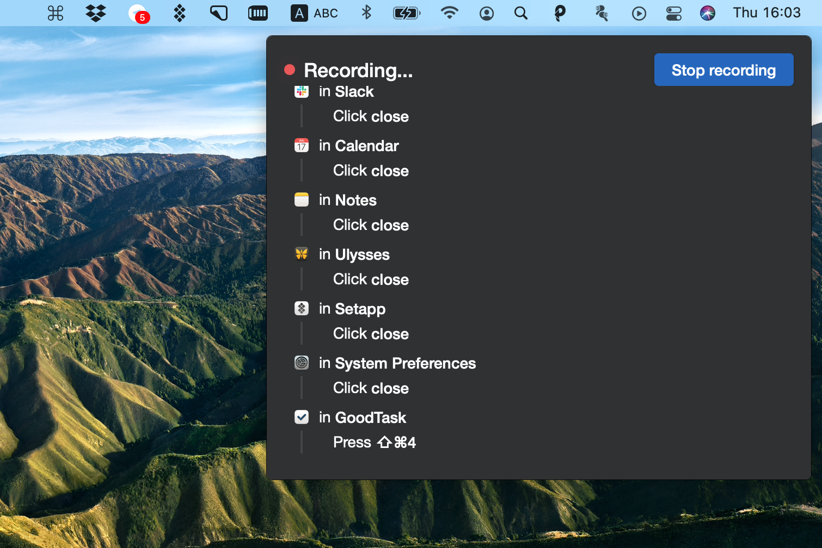The image size is (822, 548).
Task: Select the 'Press ⇧⌘4' step under GoodTask
Action: point(375,443)
